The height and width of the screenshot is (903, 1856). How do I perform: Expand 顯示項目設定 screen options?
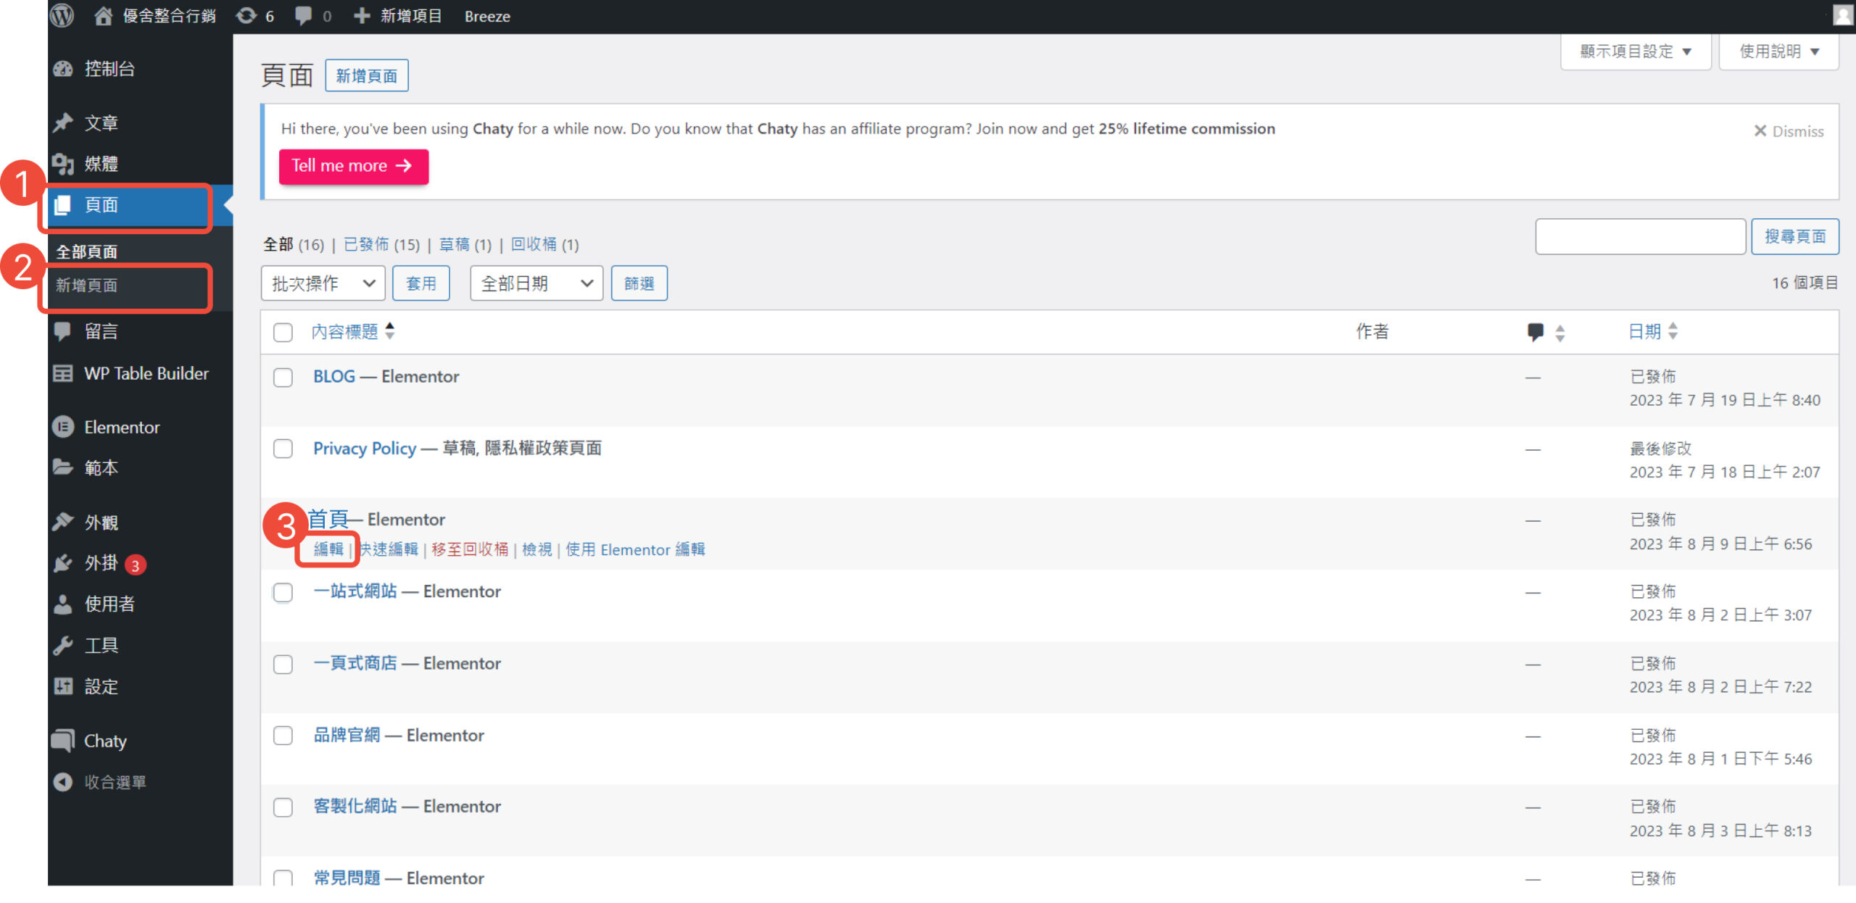tap(1635, 51)
